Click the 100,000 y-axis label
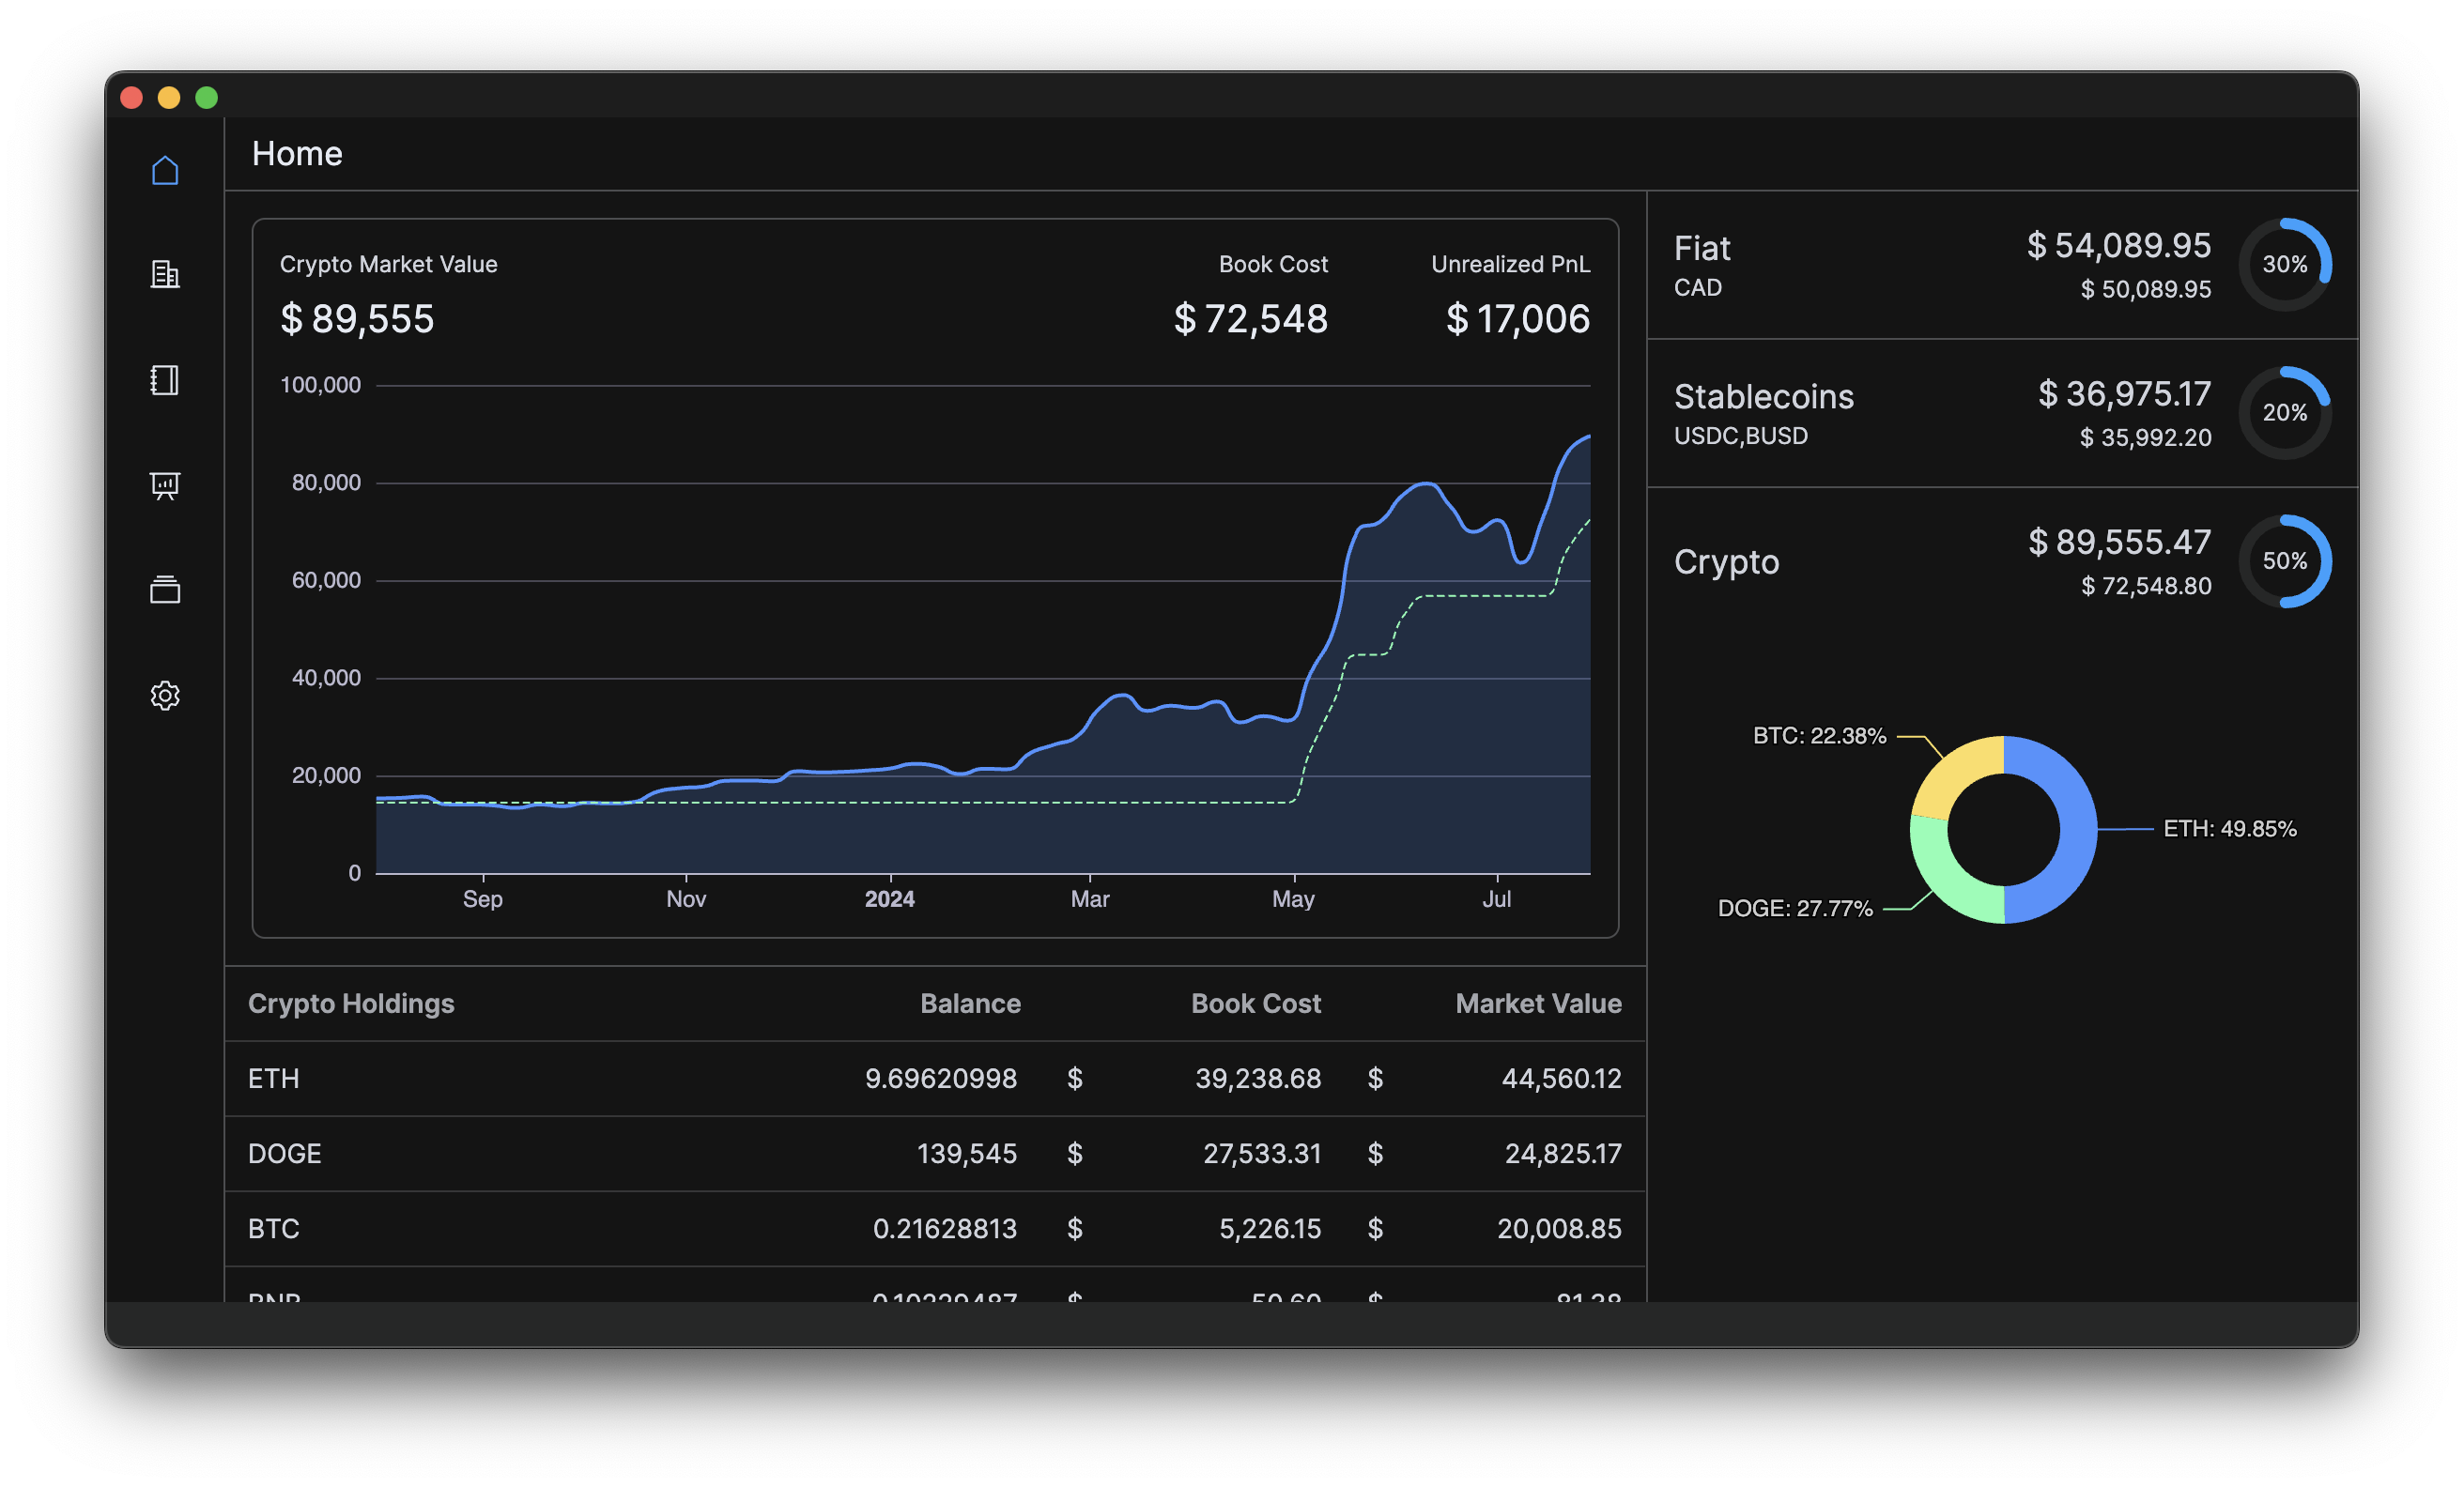Image resolution: width=2464 pixels, height=1487 pixels. 320,385
